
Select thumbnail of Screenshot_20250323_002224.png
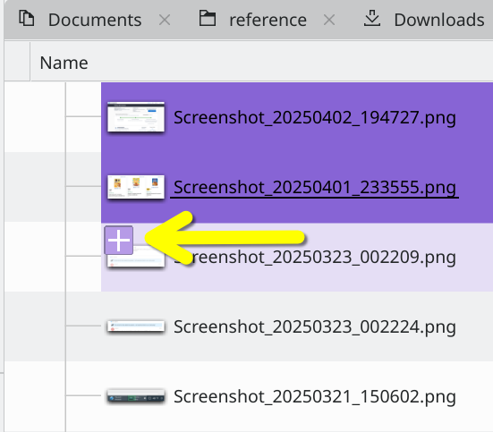[136, 326]
